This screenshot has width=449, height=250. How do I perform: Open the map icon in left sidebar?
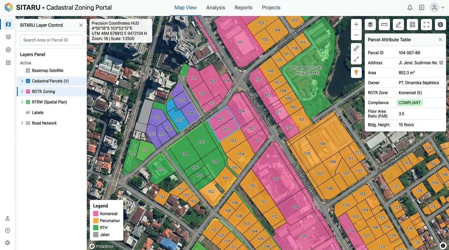[8, 24]
